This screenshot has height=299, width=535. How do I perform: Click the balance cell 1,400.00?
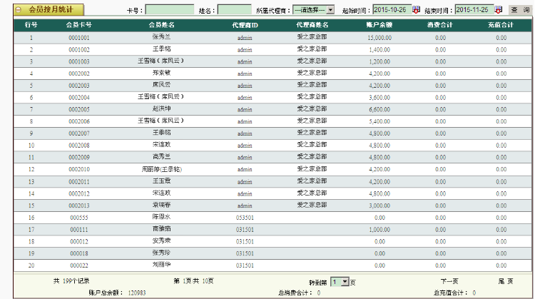point(379,50)
